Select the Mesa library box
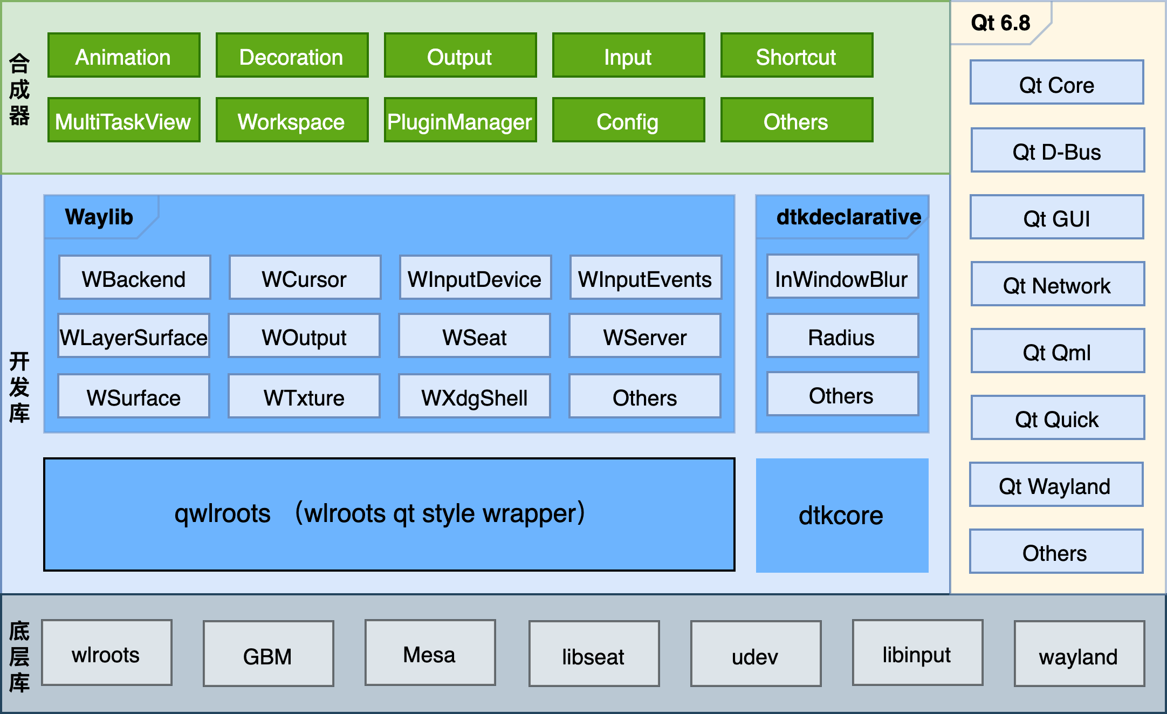The width and height of the screenshot is (1167, 714). 430,653
